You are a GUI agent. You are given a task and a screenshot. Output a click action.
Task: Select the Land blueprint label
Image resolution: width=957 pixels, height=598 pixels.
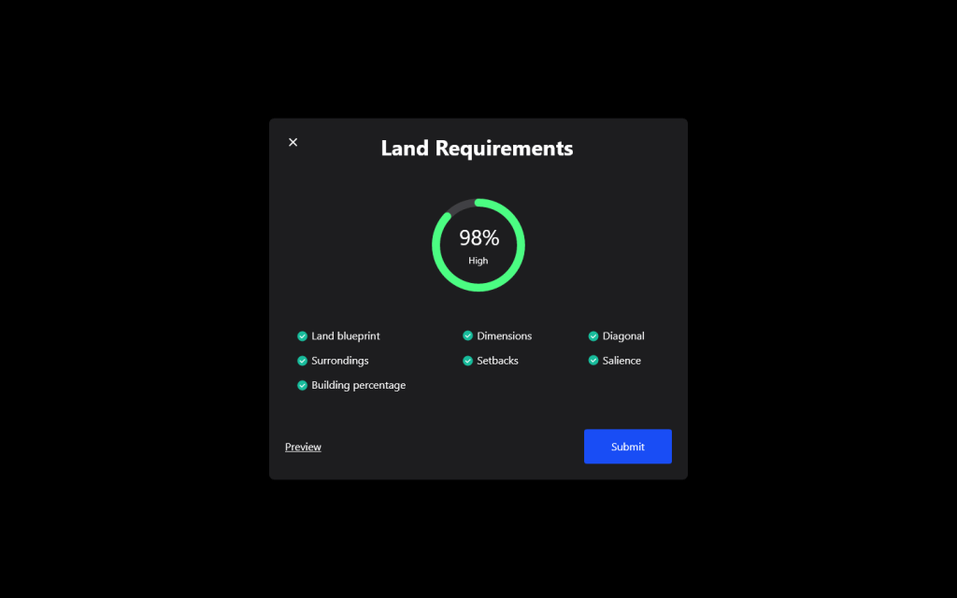click(x=346, y=336)
